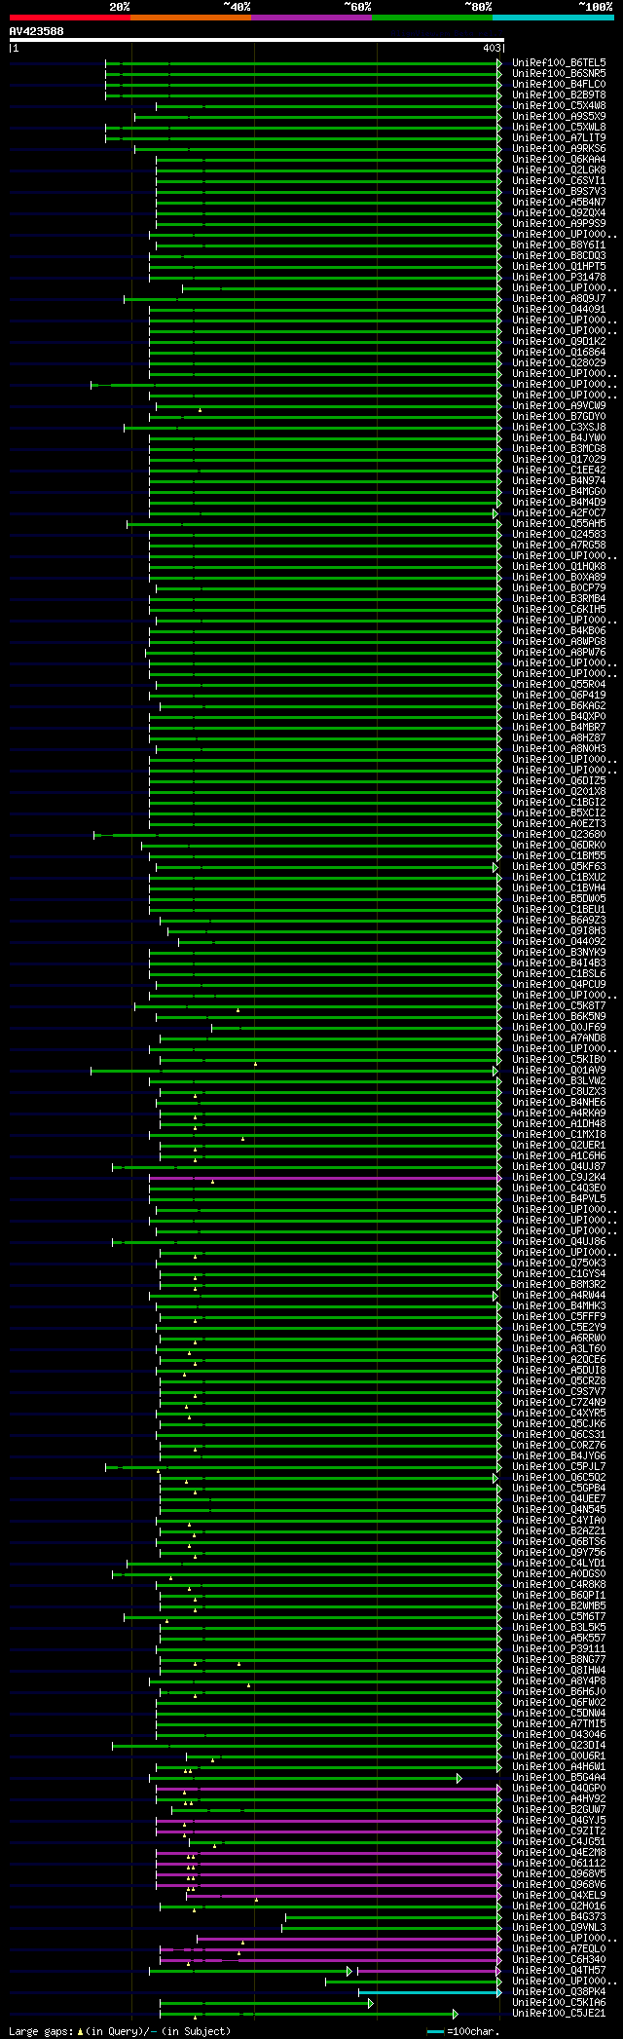Click hit label UniRef100_C3XSJ8
Screen dimensions: 623x2039
(x=559, y=427)
